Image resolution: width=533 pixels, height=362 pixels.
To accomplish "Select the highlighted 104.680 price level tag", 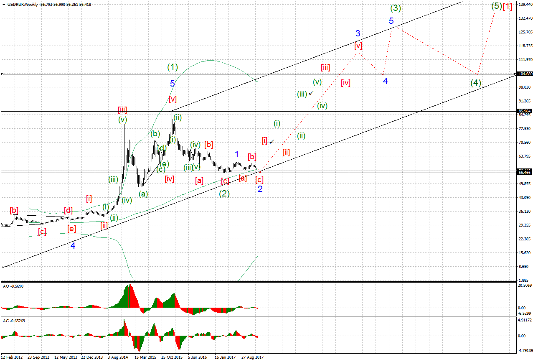I will [525, 74].
